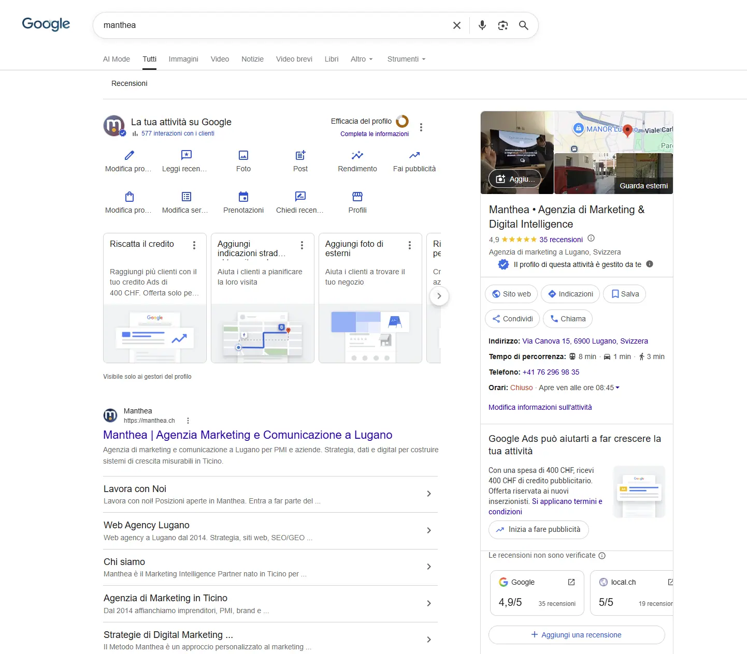Get directions with Indicazioni button
Viewport: 747px width, 654px height.
click(x=570, y=294)
